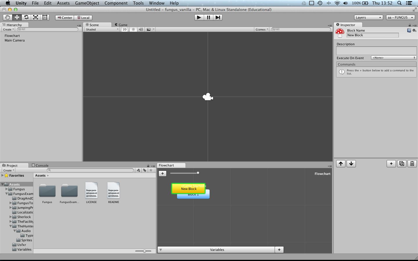Move command up with arrow button
418x261 pixels.
tap(341, 164)
